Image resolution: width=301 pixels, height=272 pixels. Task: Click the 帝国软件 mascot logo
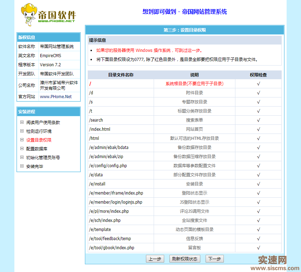point(48,15)
